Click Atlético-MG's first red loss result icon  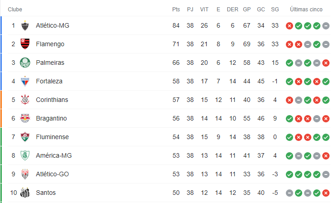coord(289,26)
